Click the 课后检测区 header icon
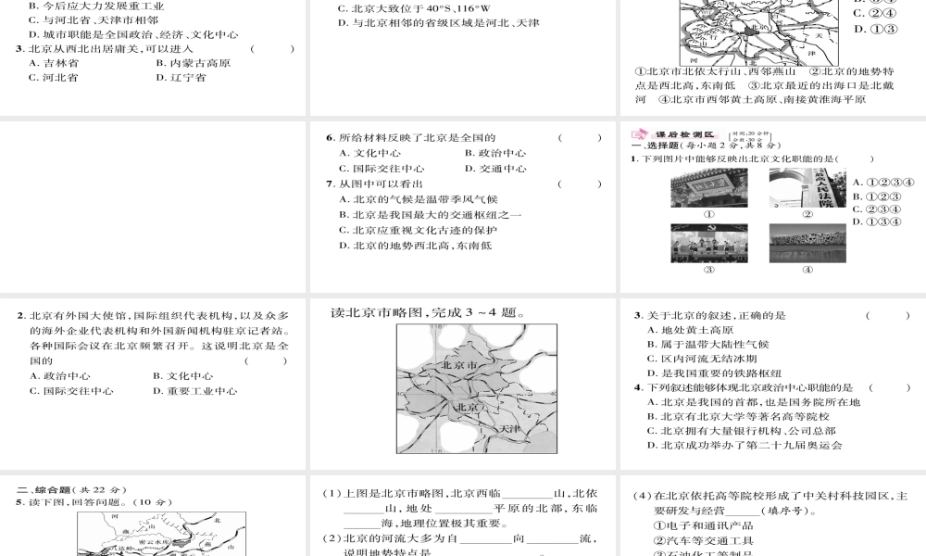The image size is (926, 556). [x=640, y=134]
